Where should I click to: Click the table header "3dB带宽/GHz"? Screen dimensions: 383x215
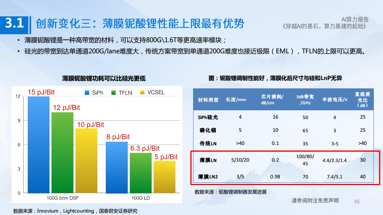(305, 100)
